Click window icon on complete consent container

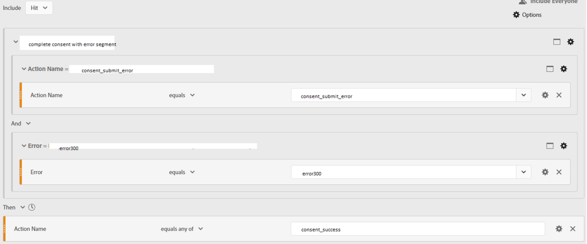click(x=557, y=42)
